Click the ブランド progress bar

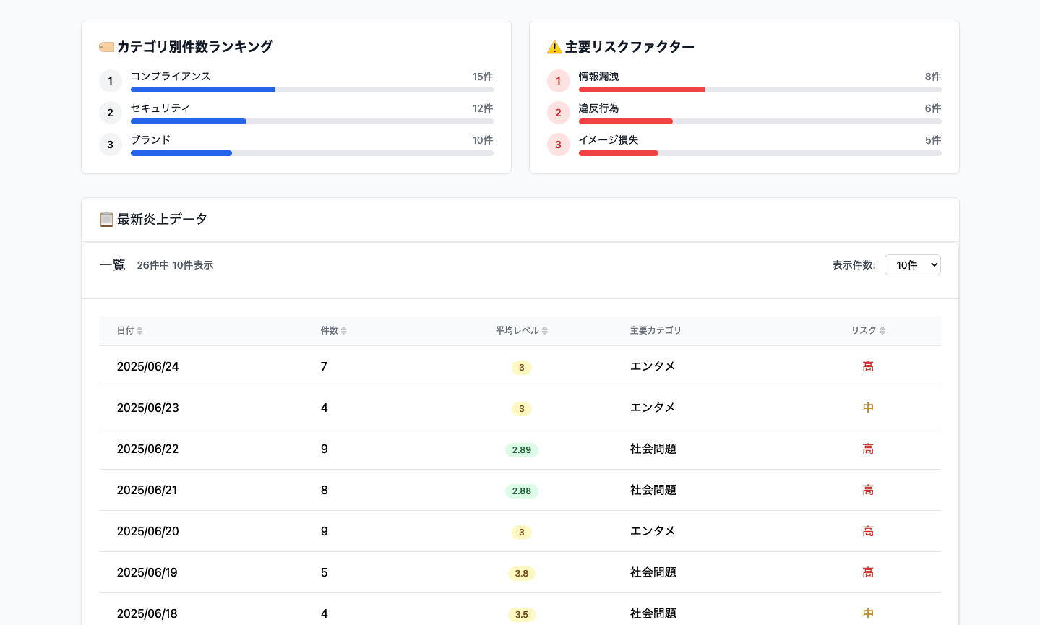[312, 153]
